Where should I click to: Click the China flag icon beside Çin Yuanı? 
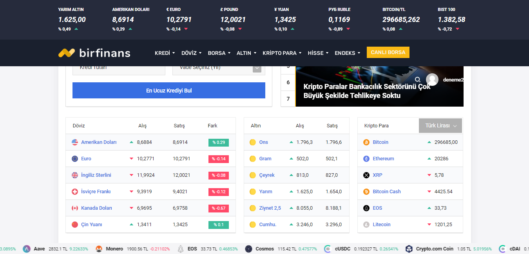tap(75, 225)
